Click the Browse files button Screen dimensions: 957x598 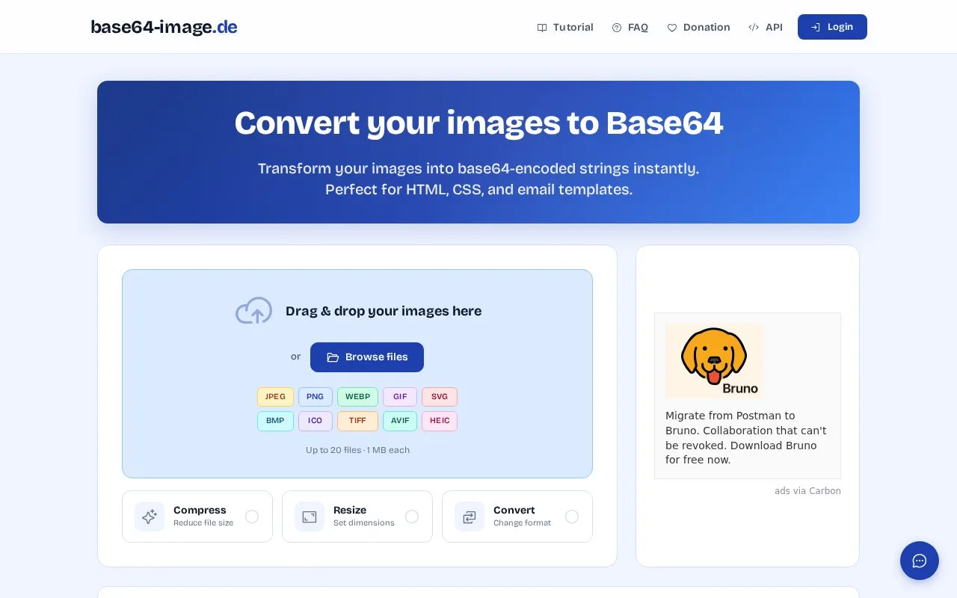(x=367, y=357)
